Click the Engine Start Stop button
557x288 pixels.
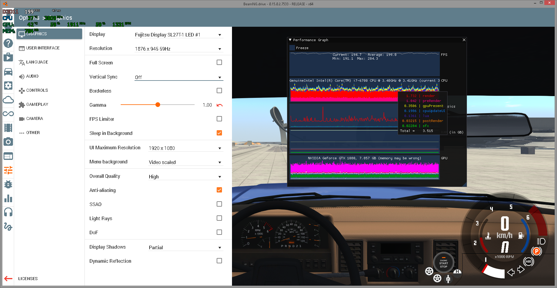point(443,262)
